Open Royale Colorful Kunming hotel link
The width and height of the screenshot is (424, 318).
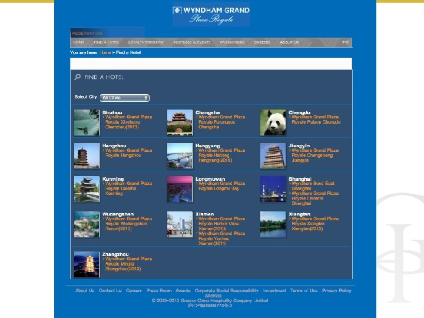point(128,188)
